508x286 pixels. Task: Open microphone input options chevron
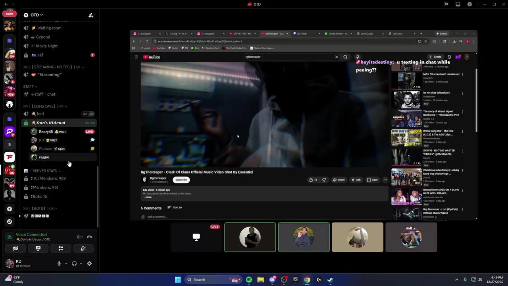coord(66,263)
